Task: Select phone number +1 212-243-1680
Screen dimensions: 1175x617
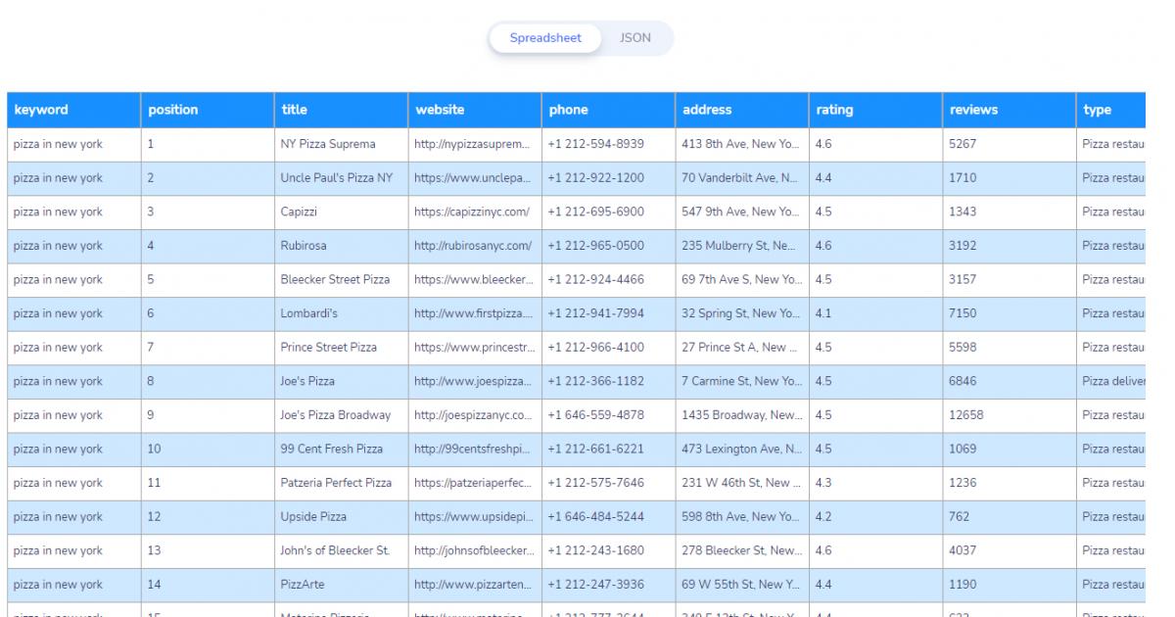Action: (x=608, y=551)
